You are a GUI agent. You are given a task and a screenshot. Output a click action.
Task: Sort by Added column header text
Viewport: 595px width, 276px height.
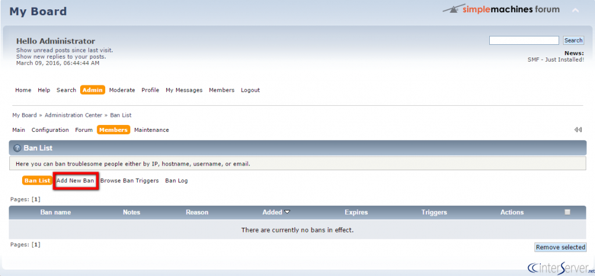(x=272, y=212)
